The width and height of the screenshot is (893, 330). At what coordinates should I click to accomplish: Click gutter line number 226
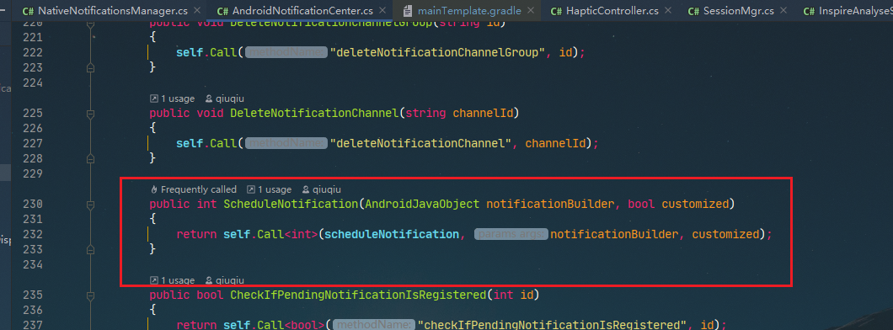pyautogui.click(x=33, y=128)
